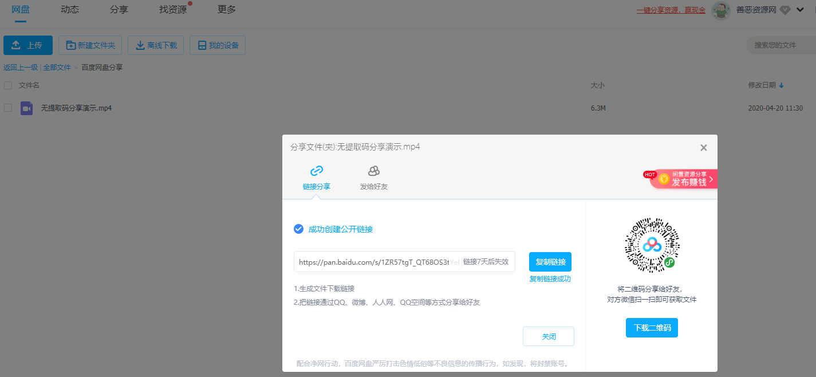Toggle the select-all files checkbox
Image resolution: width=816 pixels, height=377 pixels.
pyautogui.click(x=8, y=84)
